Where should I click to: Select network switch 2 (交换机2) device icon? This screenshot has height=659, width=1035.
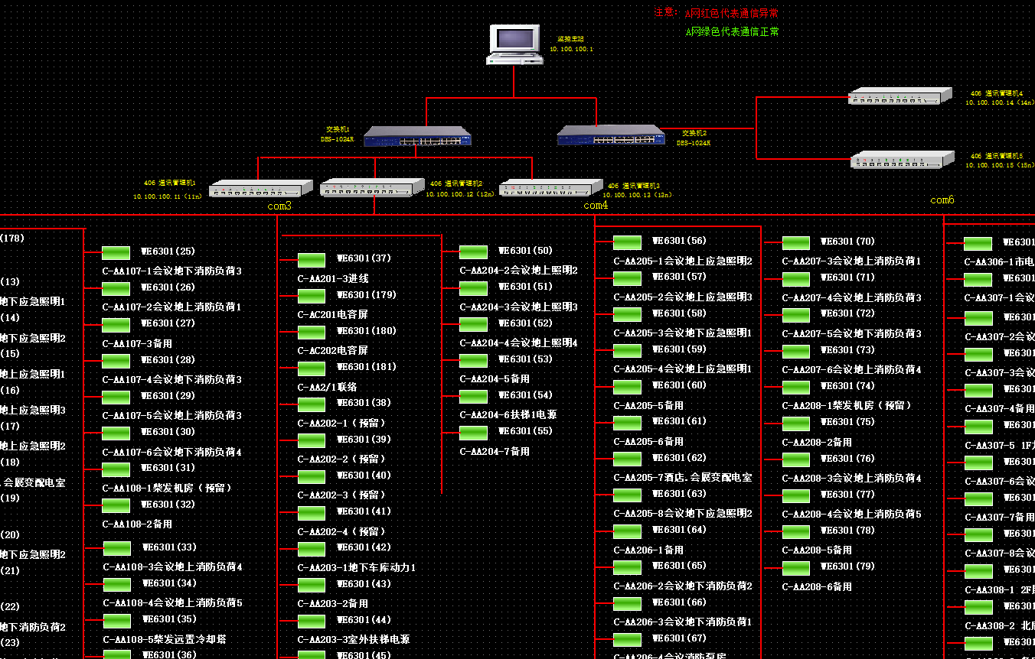(611, 135)
